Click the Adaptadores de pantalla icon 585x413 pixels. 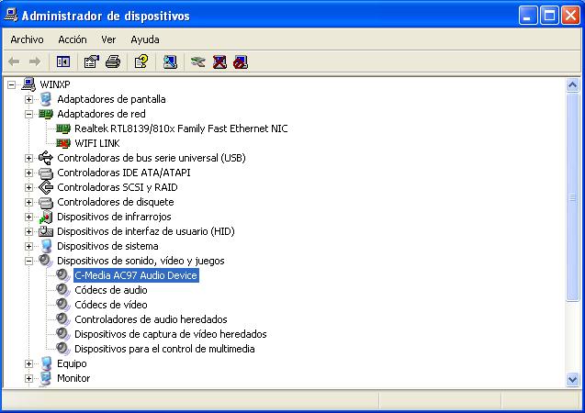click(46, 99)
